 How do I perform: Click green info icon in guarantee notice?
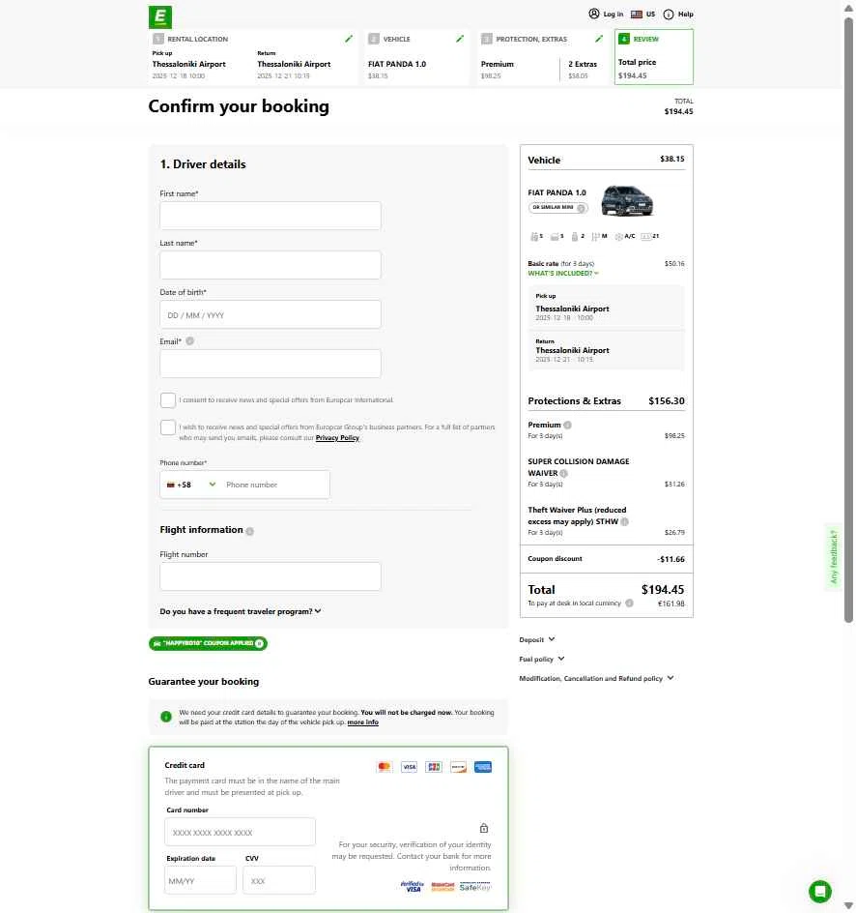click(x=166, y=717)
